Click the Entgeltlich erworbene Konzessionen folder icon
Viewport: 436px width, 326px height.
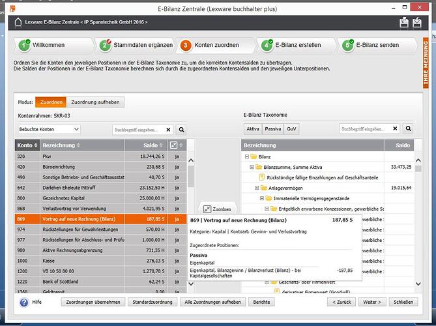[x=273, y=209]
